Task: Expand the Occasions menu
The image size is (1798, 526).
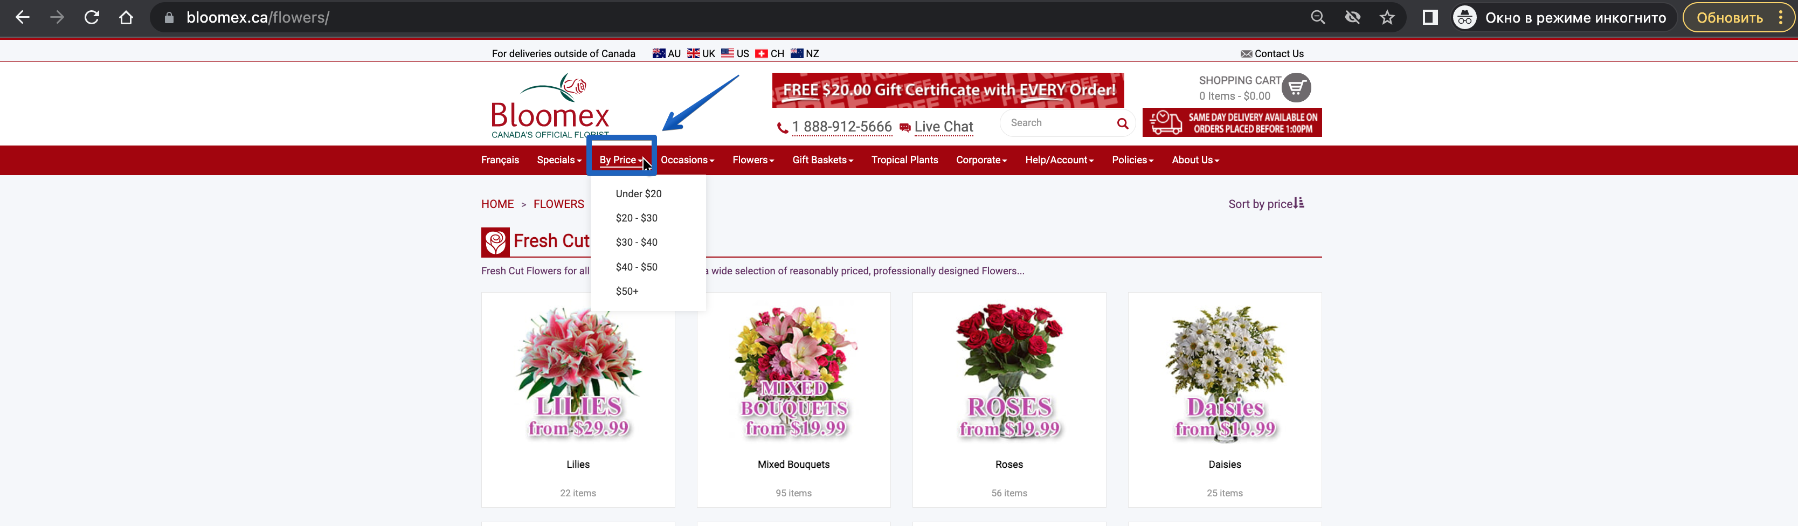Action: pos(688,160)
